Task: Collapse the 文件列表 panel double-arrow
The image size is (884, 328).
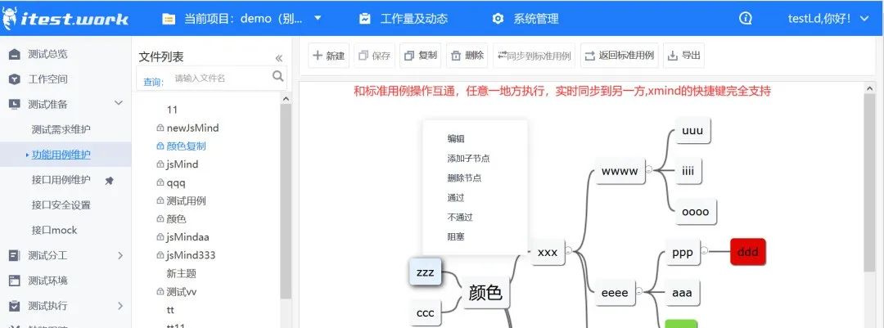Action: point(278,58)
